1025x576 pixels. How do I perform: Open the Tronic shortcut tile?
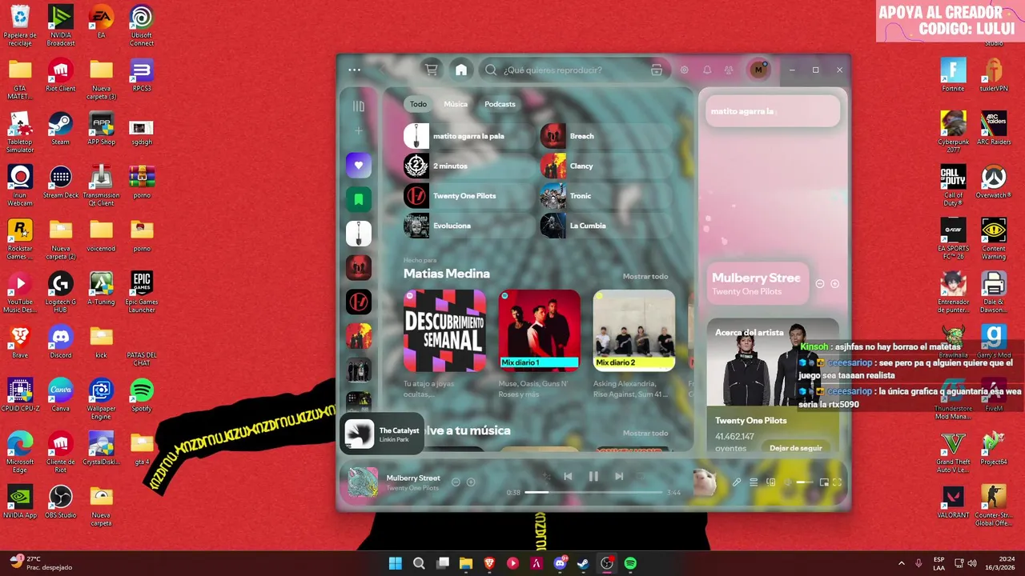point(605,196)
